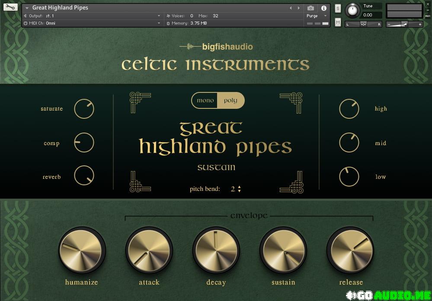Go to the next instrument preset arrow
Screen dimensions: 432x301
pyautogui.click(x=298, y=8)
